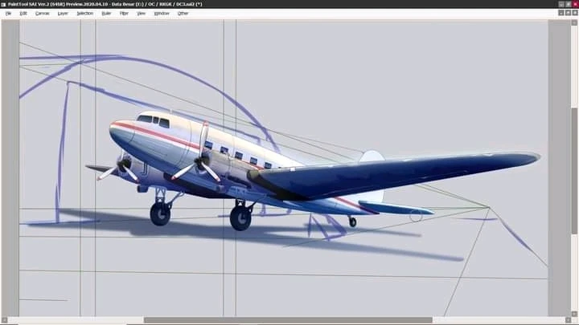Screen dimensions: 579x325
Task: Click the vertical scrollbar down arrow
Action: click(x=574, y=312)
